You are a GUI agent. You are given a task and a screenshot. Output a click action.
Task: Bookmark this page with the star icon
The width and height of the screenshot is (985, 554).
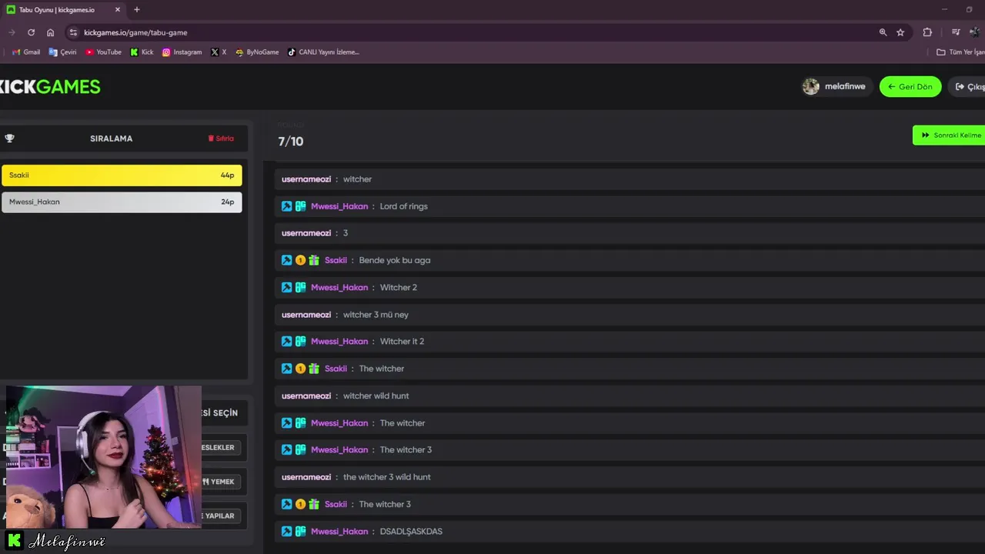coord(900,32)
